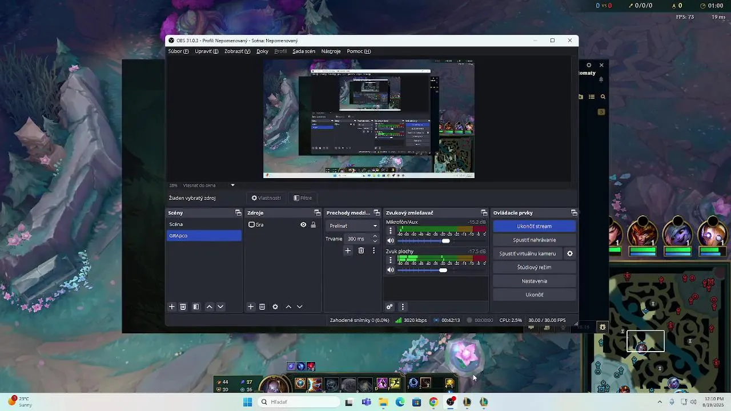This screenshot has height=411, width=731.
Task: Click Spustiť nahrávanie button
Action: coord(534,240)
